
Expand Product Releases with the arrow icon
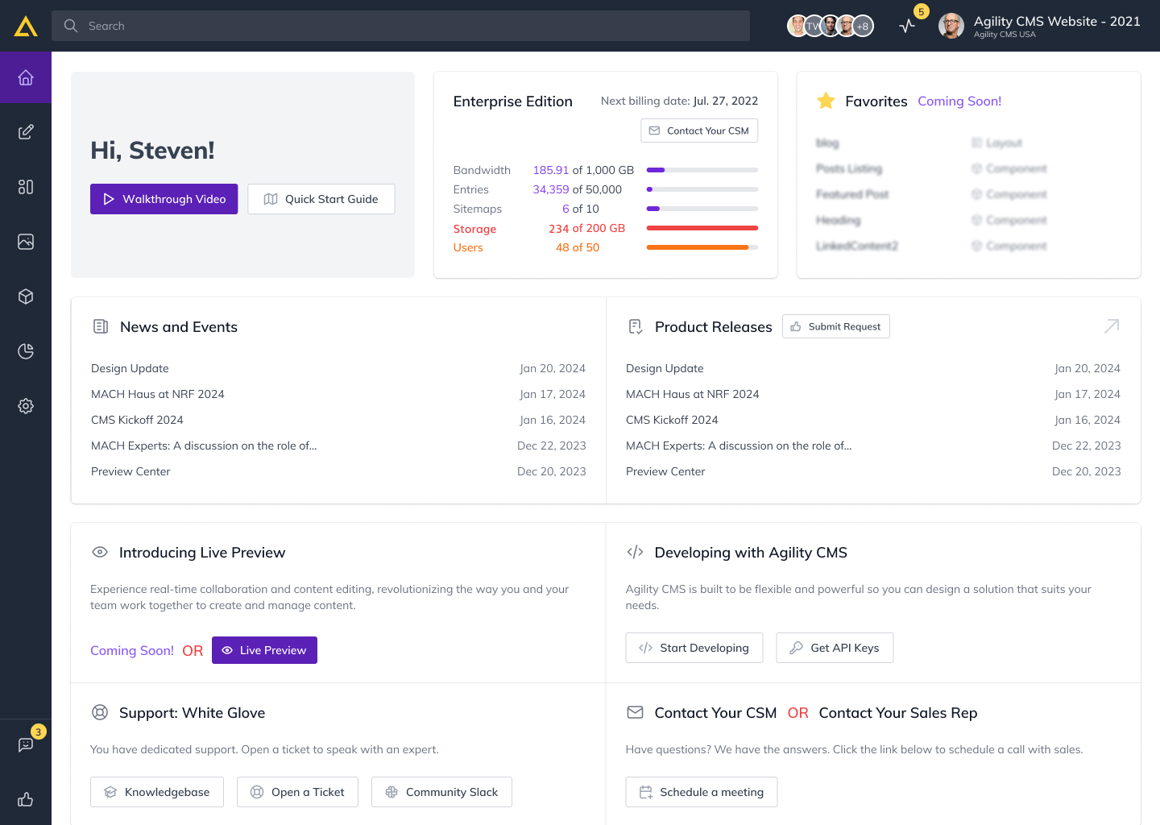[1112, 326]
